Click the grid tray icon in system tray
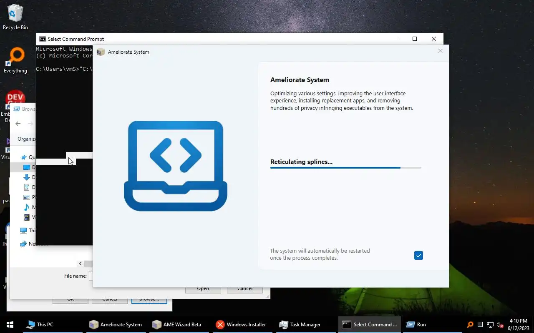The image size is (534, 333). point(480,325)
